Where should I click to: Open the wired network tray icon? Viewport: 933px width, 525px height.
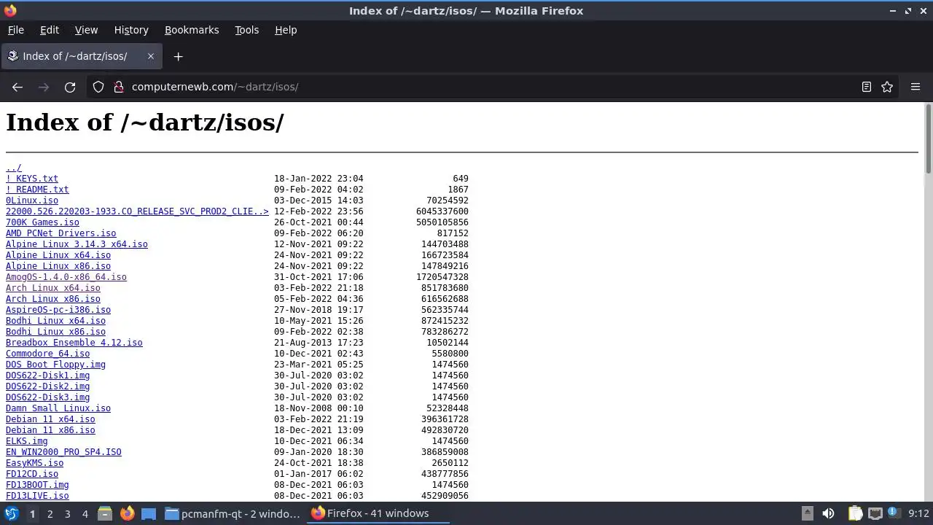(875, 513)
